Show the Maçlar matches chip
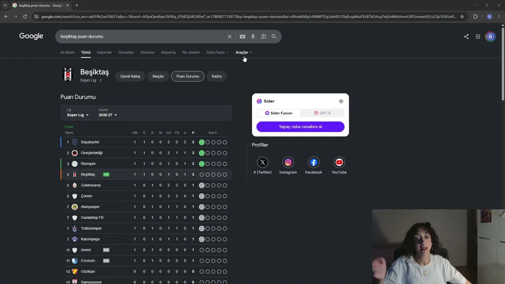Viewport: 505px width, 284px height. click(x=158, y=76)
